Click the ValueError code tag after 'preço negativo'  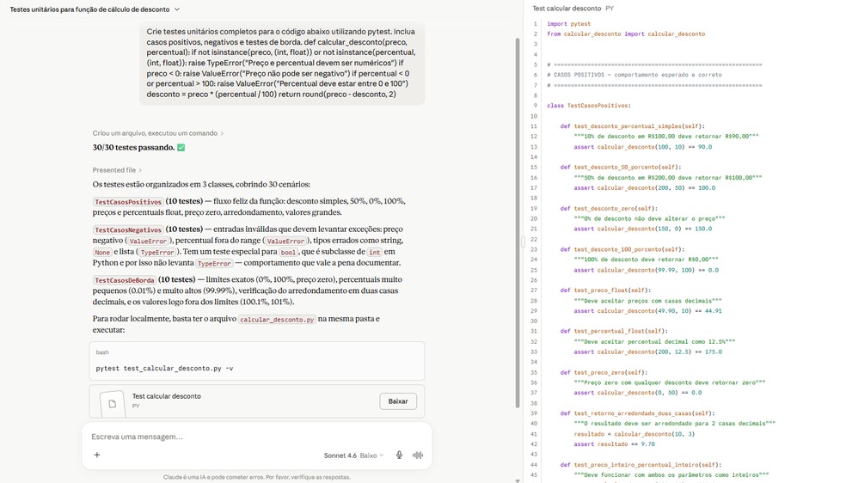click(149, 241)
